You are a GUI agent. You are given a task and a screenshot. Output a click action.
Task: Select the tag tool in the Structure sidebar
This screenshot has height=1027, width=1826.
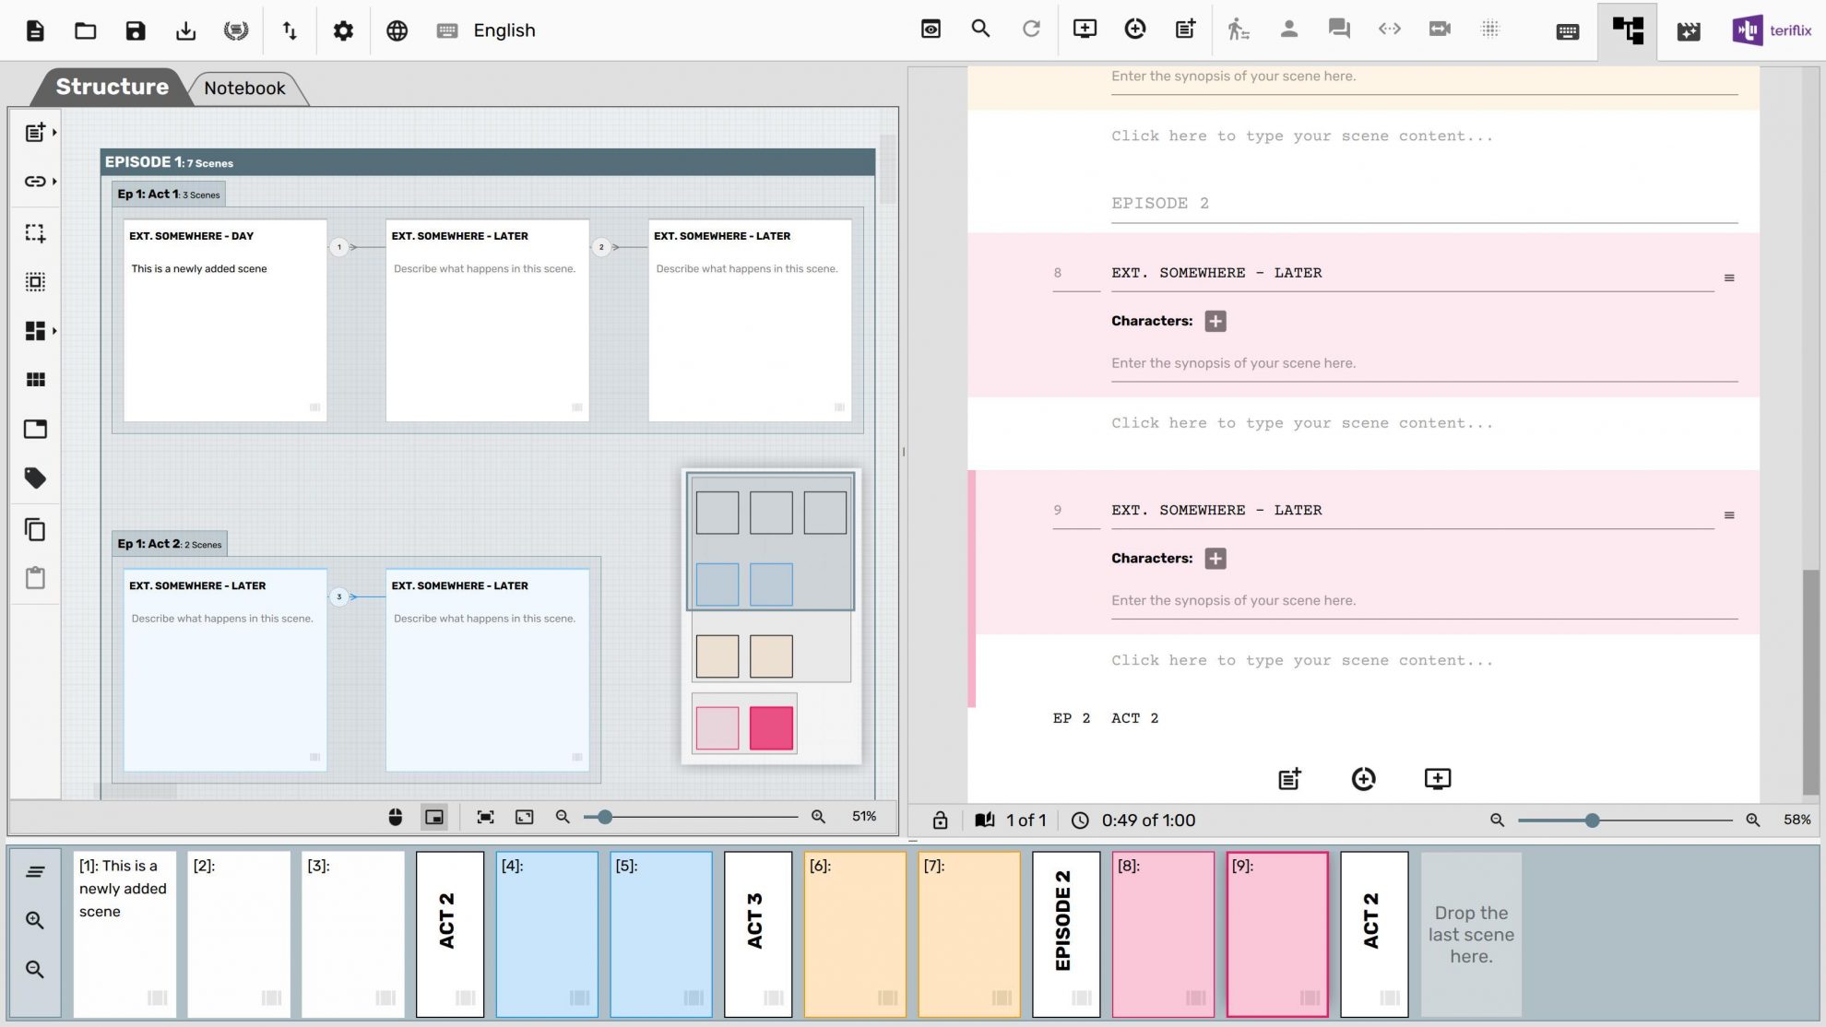tap(36, 478)
